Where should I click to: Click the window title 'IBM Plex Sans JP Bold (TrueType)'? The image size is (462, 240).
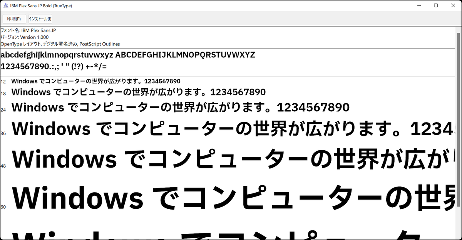41,6
